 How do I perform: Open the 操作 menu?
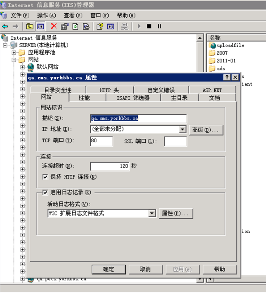tap(47, 15)
